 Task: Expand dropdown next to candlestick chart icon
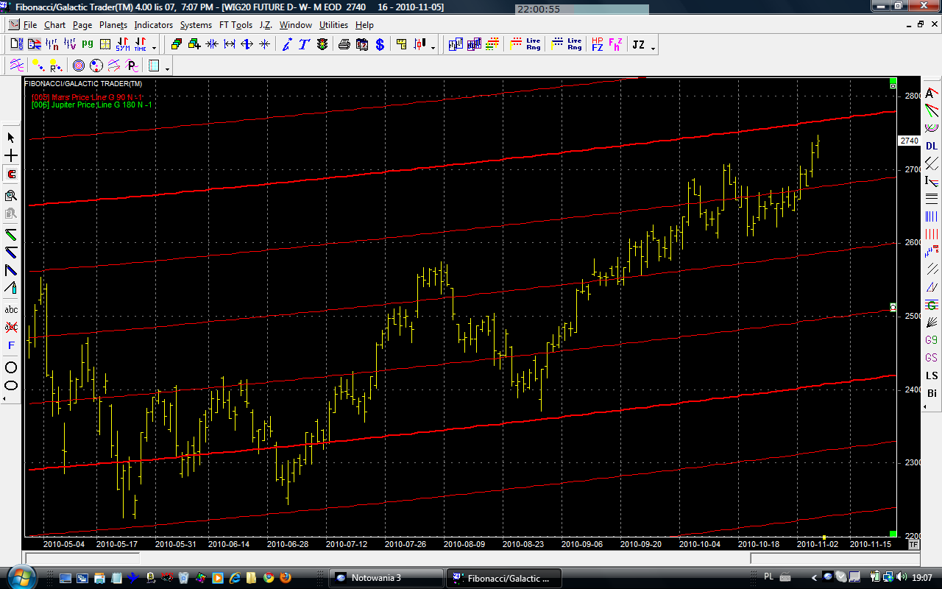coord(433,47)
